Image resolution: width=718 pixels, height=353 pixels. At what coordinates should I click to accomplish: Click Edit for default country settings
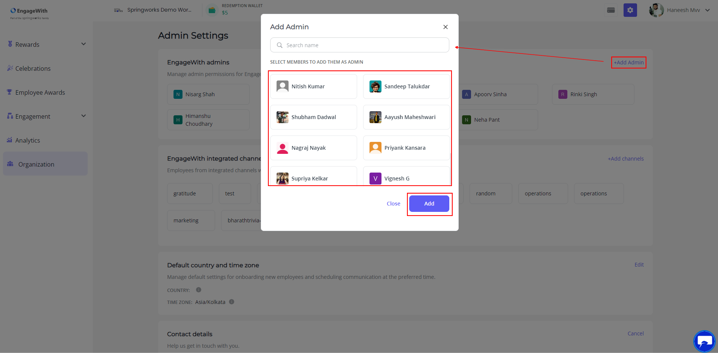click(x=639, y=265)
